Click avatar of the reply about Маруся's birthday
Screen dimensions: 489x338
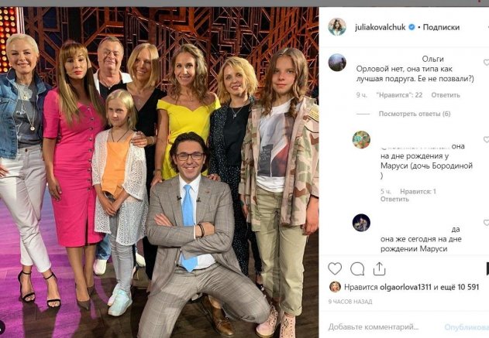pyautogui.click(x=361, y=139)
